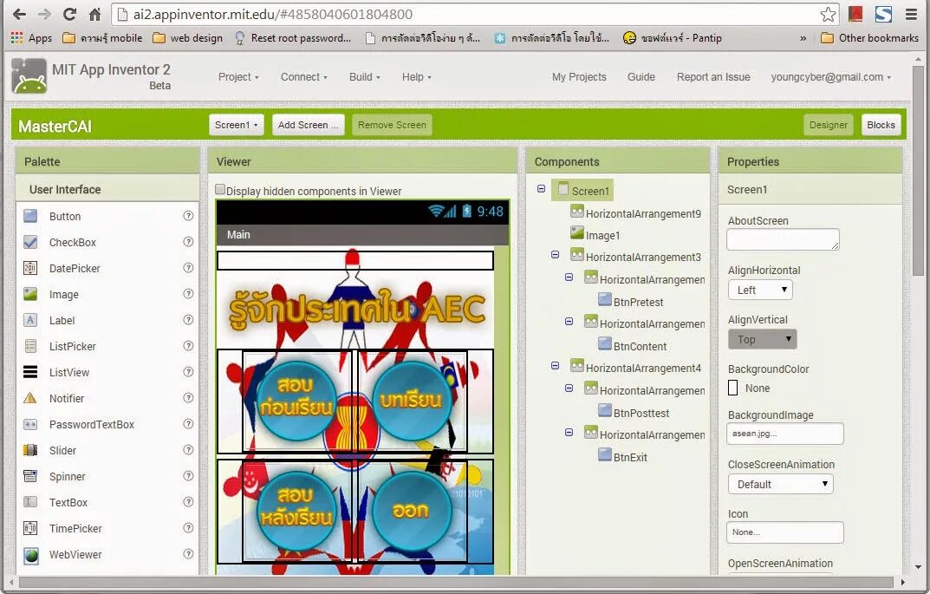This screenshot has width=930, height=594.
Task: Click the Spinner palette icon
Action: tap(30, 476)
